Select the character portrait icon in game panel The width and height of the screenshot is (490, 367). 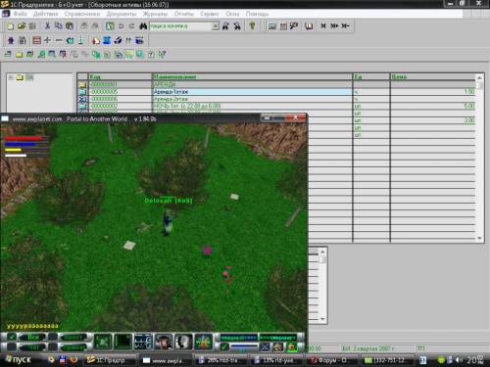click(x=164, y=343)
